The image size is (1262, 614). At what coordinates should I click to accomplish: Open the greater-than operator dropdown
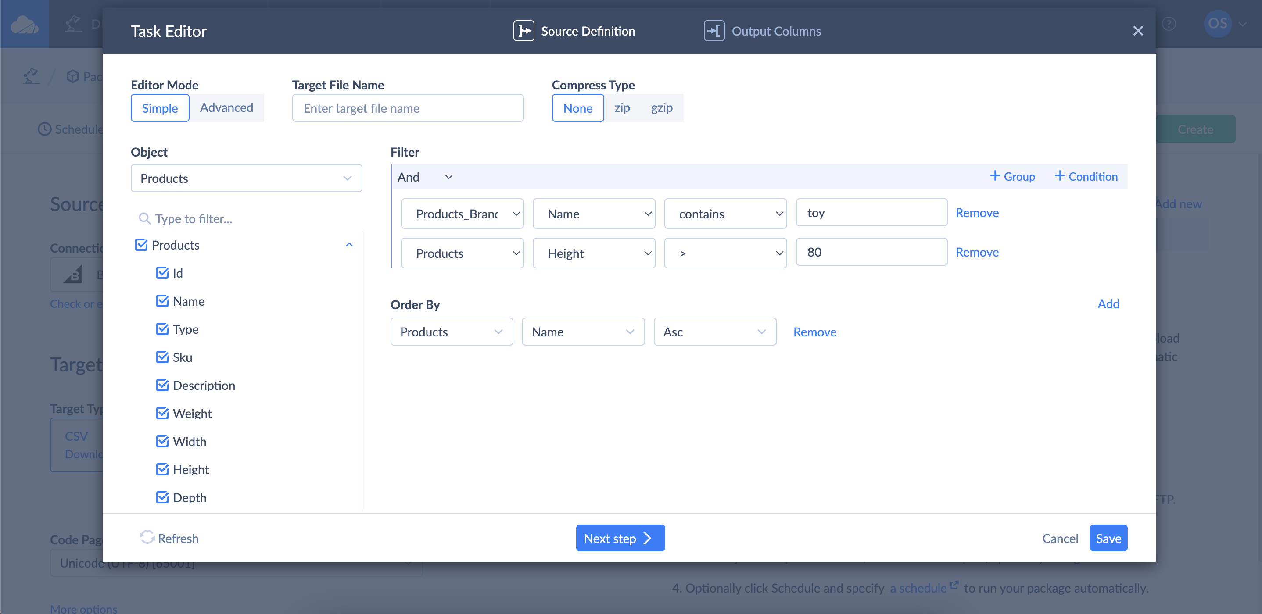[725, 253]
